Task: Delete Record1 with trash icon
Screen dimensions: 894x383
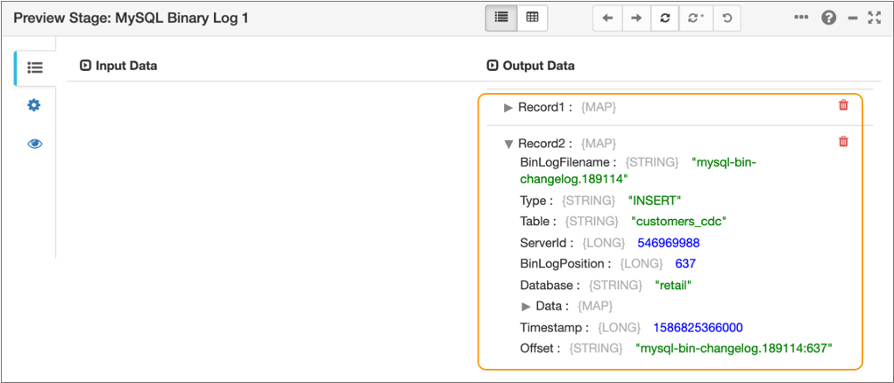Action: pyautogui.click(x=843, y=105)
